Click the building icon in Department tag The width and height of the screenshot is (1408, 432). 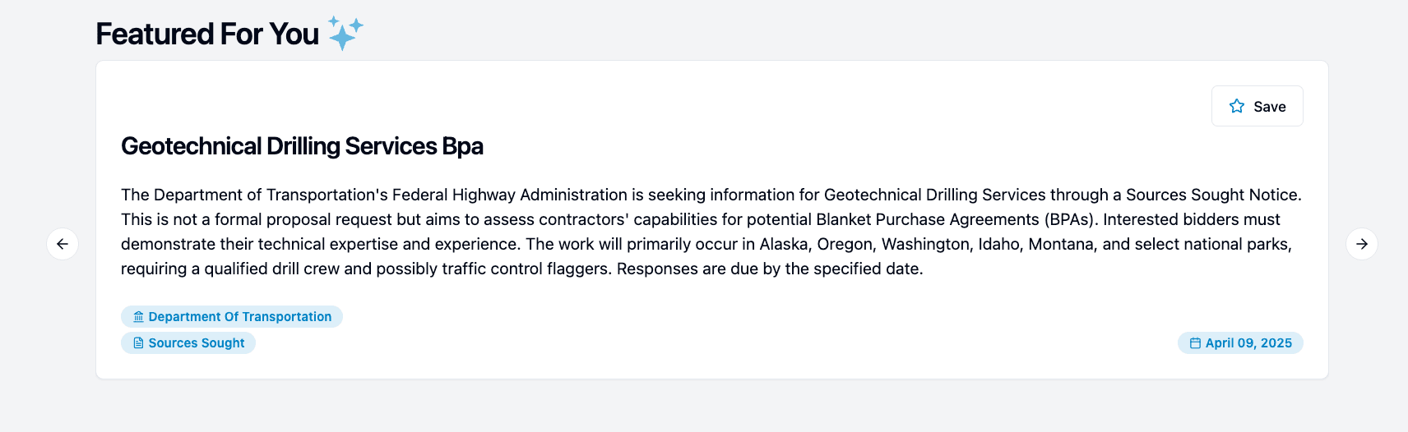[x=138, y=317]
